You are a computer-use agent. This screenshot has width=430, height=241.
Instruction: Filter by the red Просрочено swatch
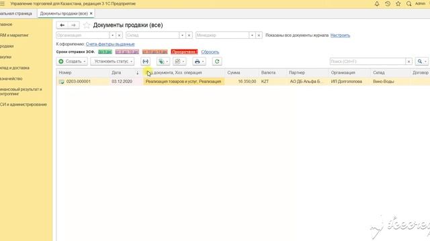(184, 52)
